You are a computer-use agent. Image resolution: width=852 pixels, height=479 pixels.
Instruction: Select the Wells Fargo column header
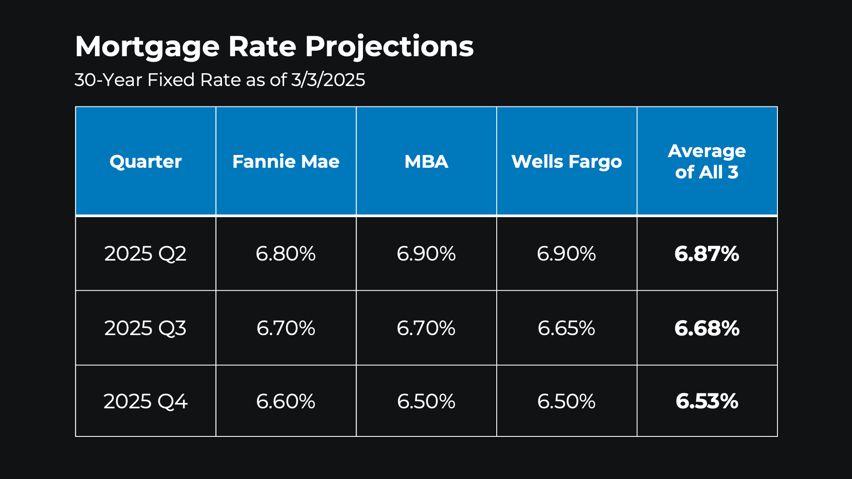[x=567, y=161]
